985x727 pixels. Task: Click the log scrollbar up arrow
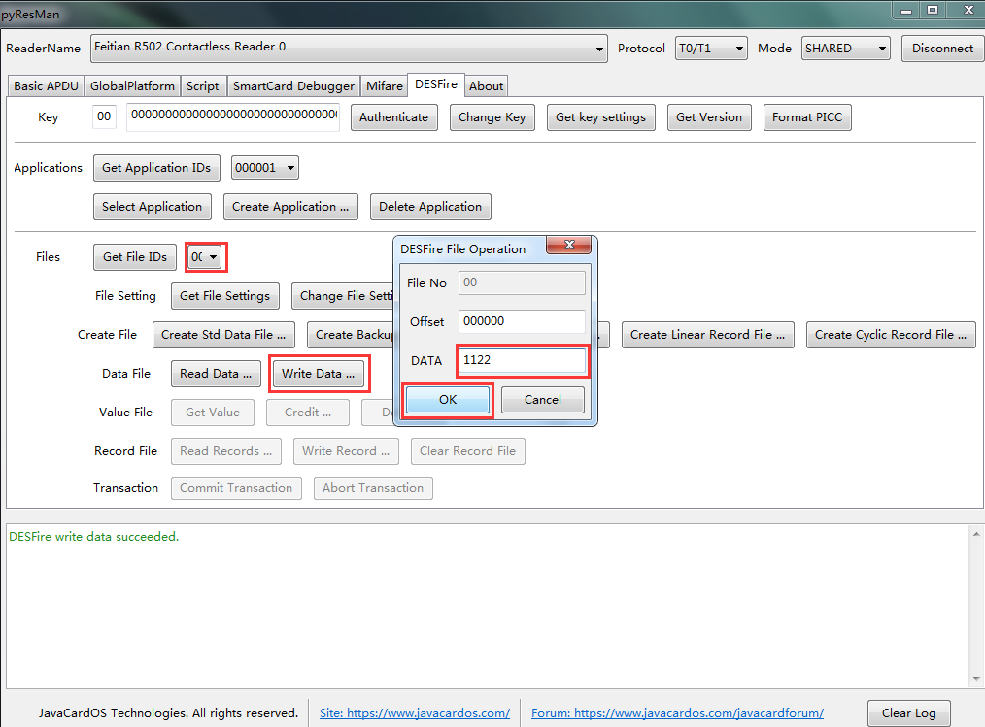[976, 534]
